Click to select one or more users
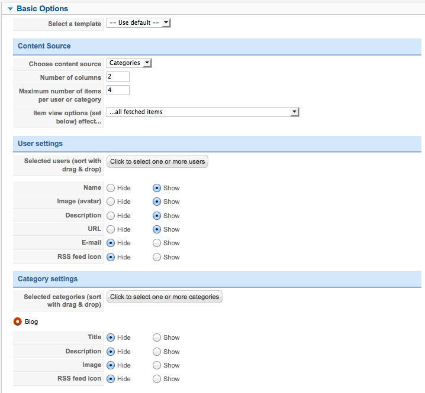 tap(157, 161)
